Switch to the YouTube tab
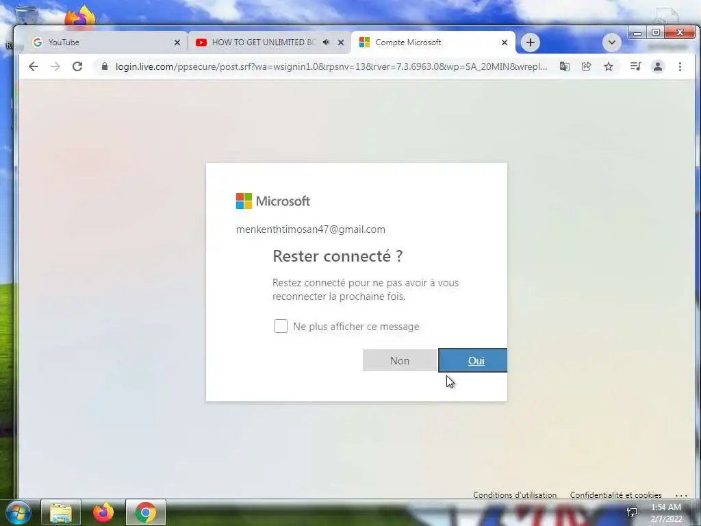The image size is (701, 526). click(x=105, y=42)
